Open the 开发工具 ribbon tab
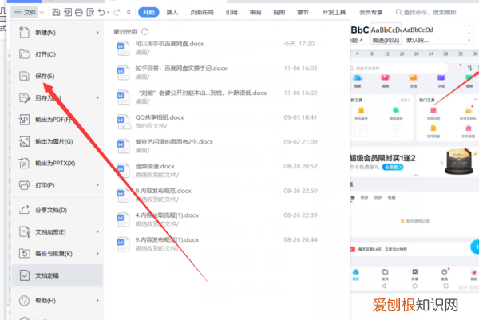 (334, 12)
